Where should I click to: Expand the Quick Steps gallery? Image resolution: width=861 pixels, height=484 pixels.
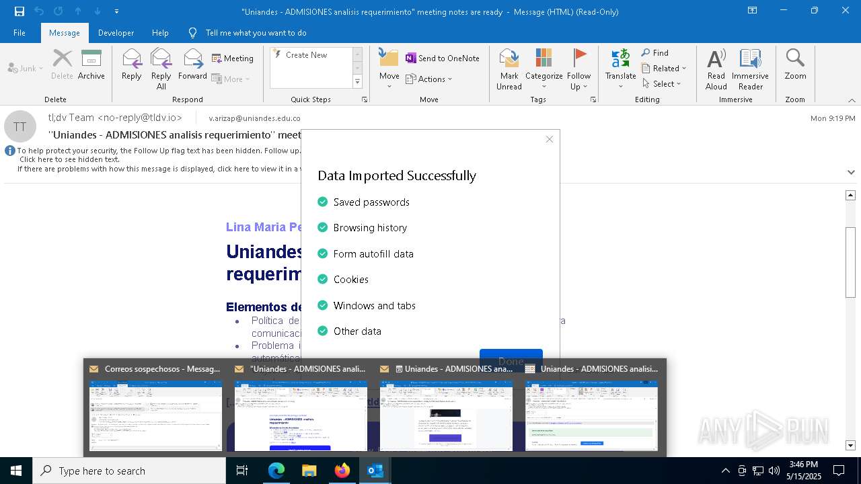[357, 82]
